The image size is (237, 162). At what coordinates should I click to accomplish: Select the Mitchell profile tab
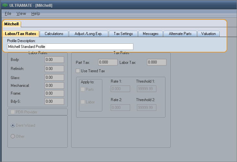tap(12, 24)
